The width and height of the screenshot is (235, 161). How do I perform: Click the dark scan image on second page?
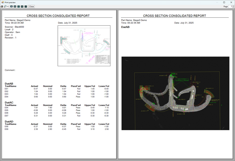coord(176,93)
